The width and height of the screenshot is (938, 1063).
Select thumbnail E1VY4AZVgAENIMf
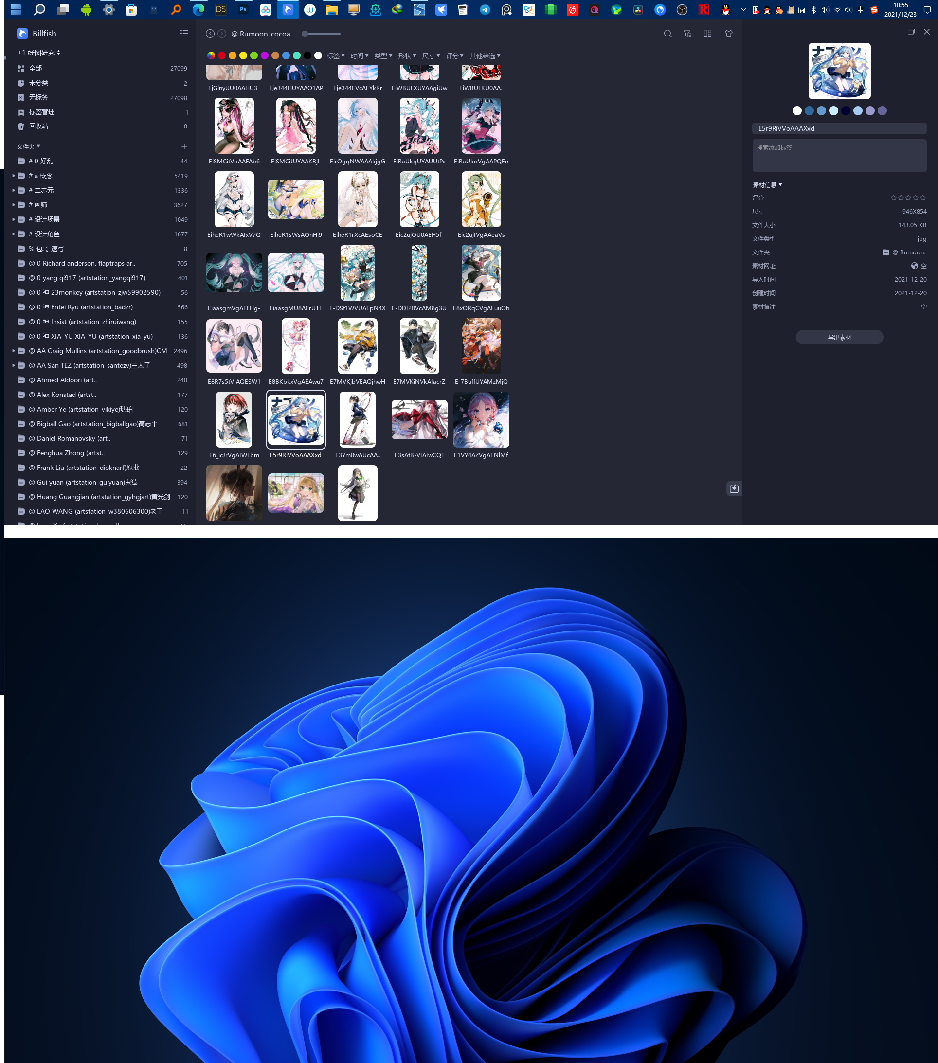(x=481, y=420)
